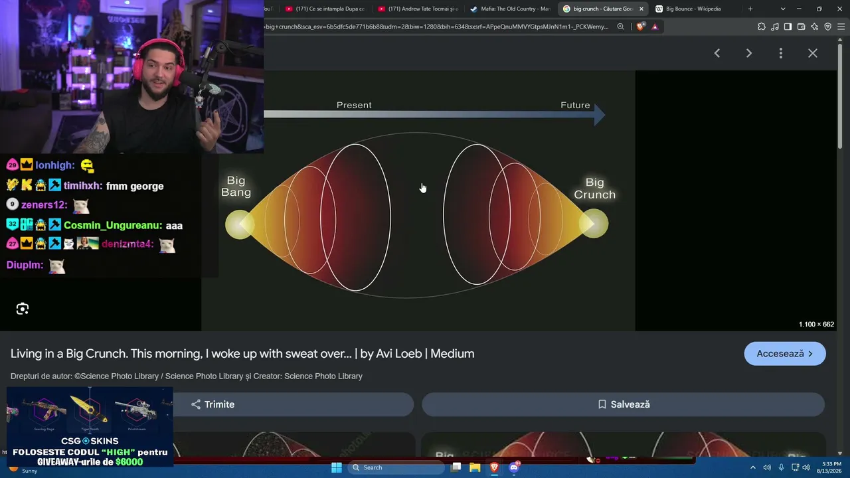Viewport: 850px width, 478px height.
Task: Open the media control music note icon
Action: [x=774, y=27]
